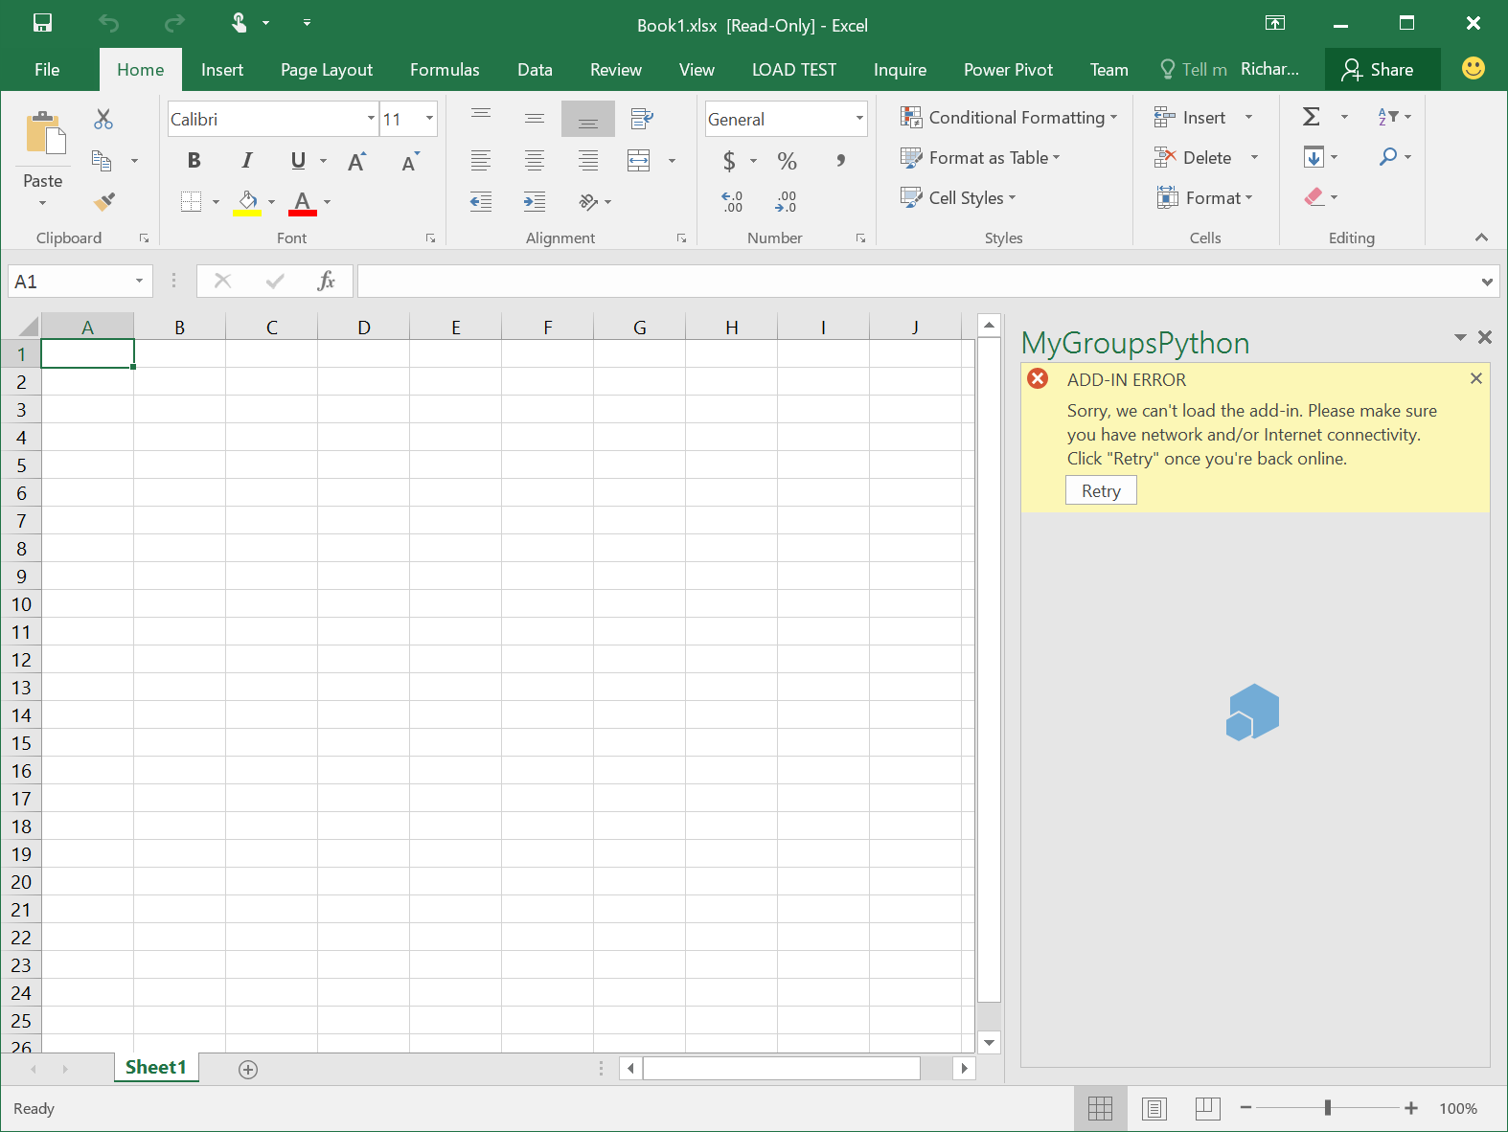Expand Cell Styles menu
The height and width of the screenshot is (1132, 1508).
coord(958,197)
